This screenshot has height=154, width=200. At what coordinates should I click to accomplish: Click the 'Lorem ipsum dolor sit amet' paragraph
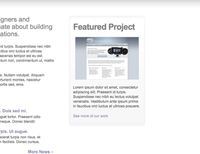(x=106, y=97)
